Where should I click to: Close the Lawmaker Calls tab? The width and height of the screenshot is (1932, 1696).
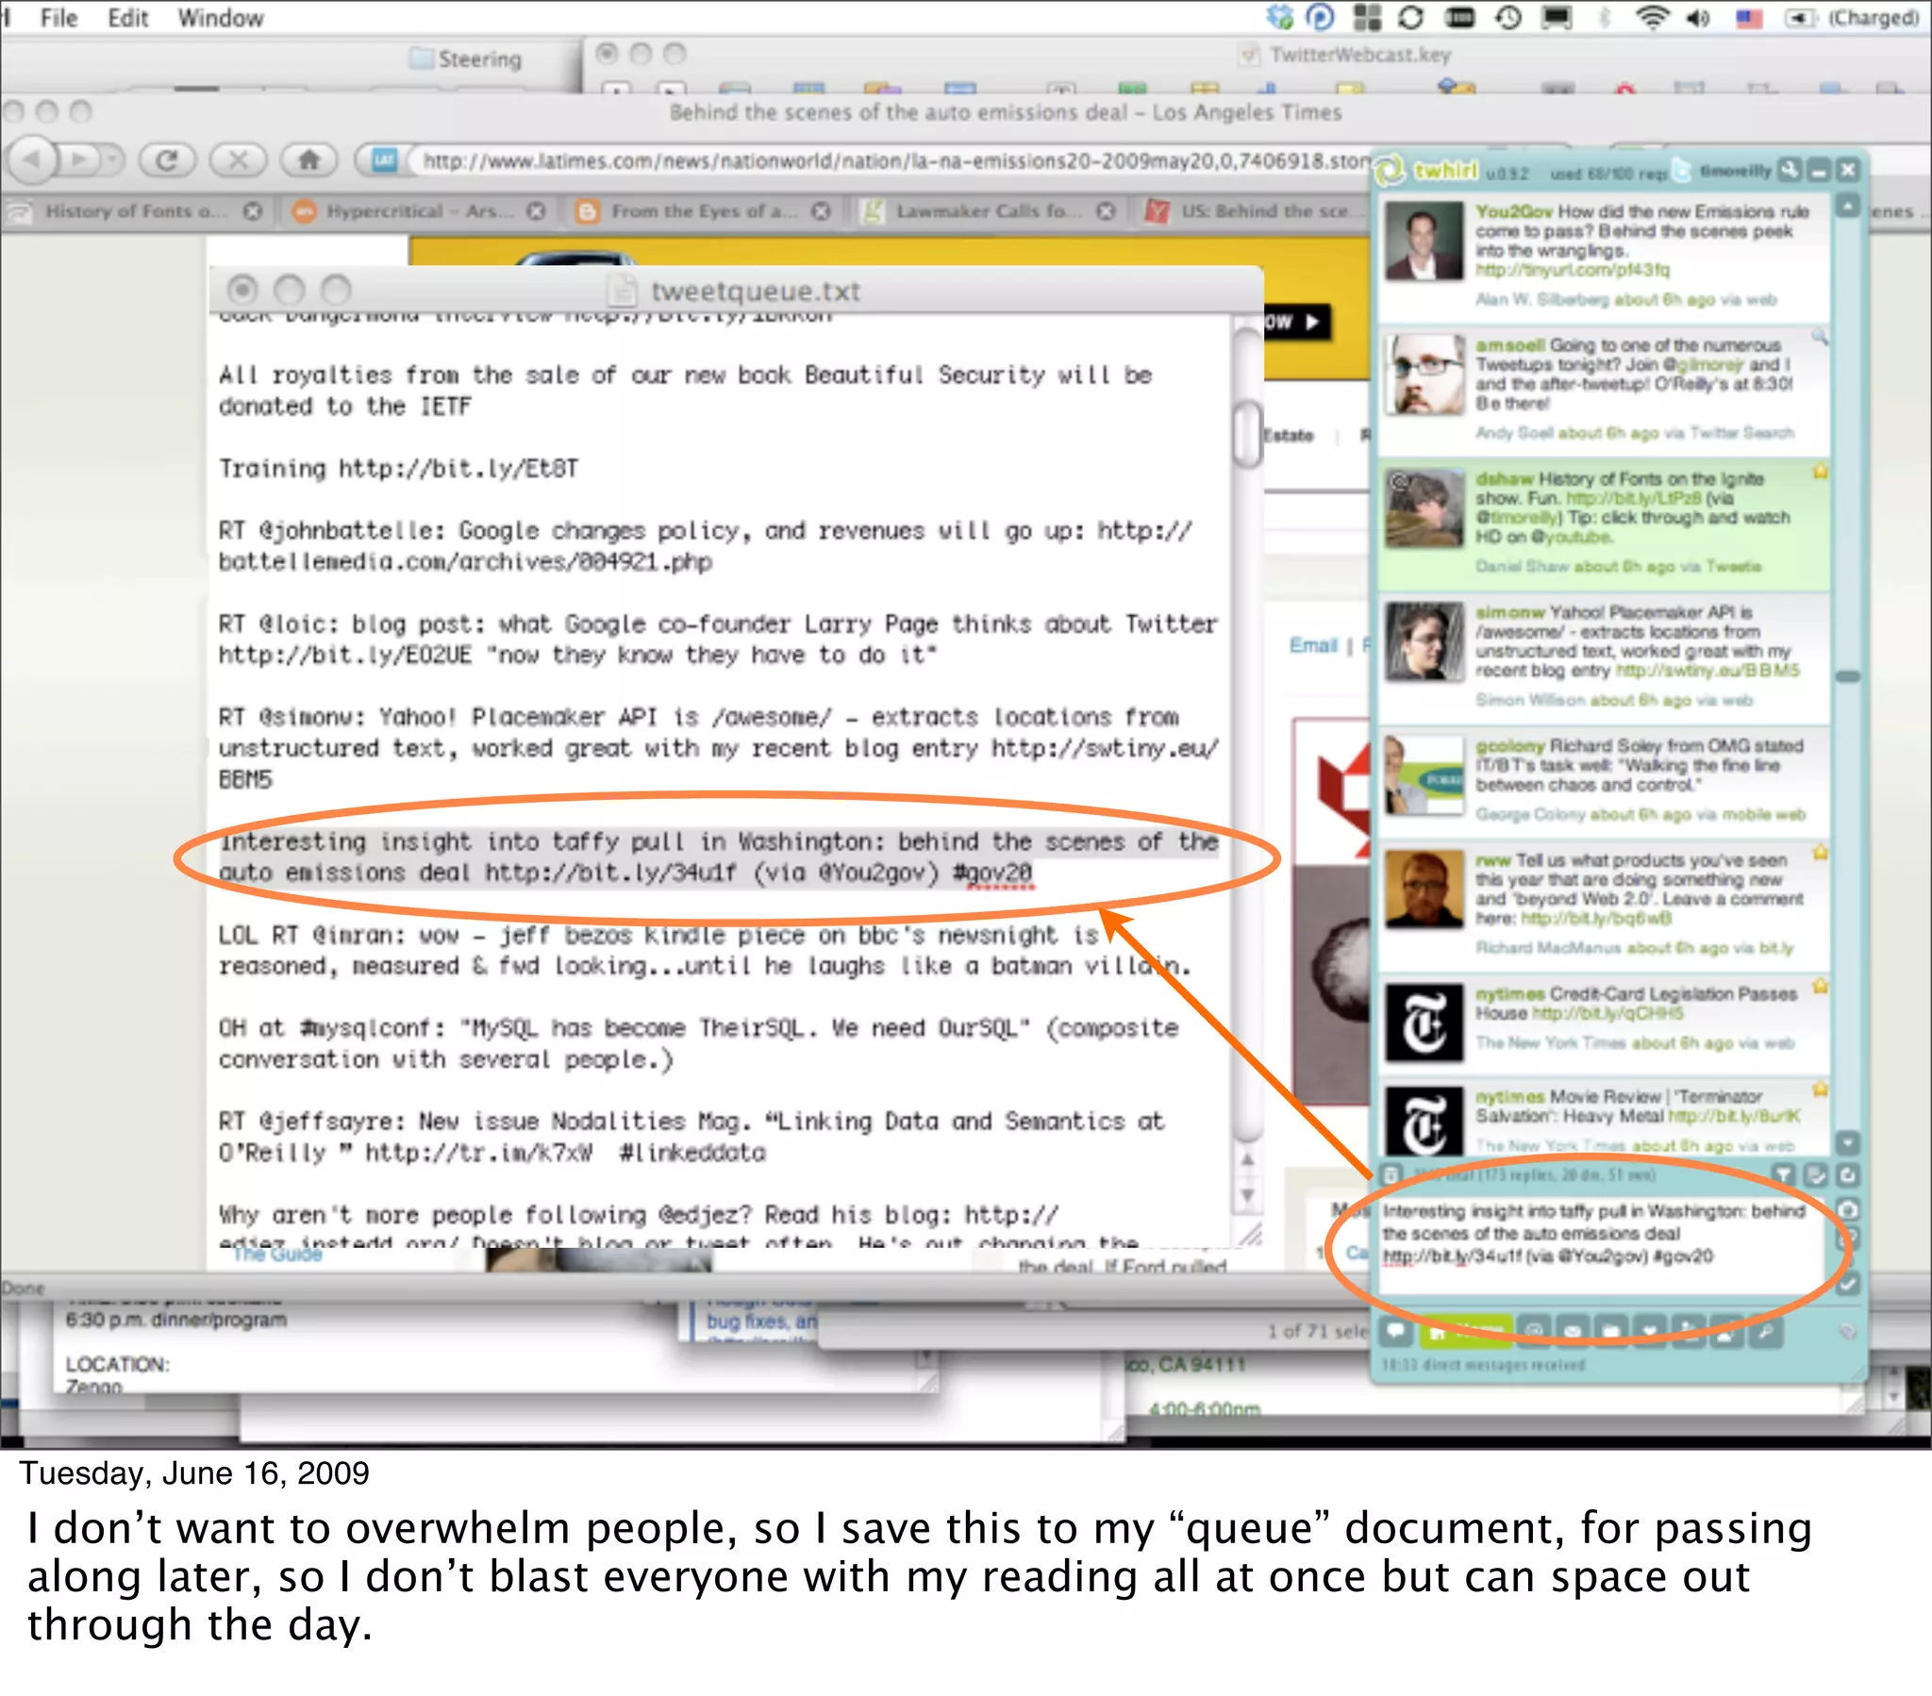[1106, 210]
